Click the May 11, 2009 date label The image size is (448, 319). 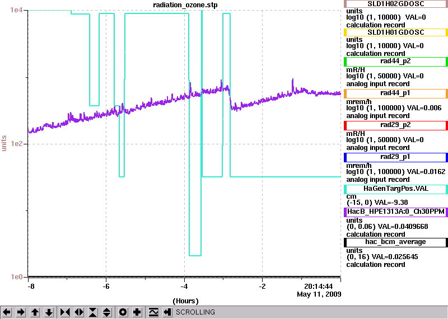click(319, 294)
